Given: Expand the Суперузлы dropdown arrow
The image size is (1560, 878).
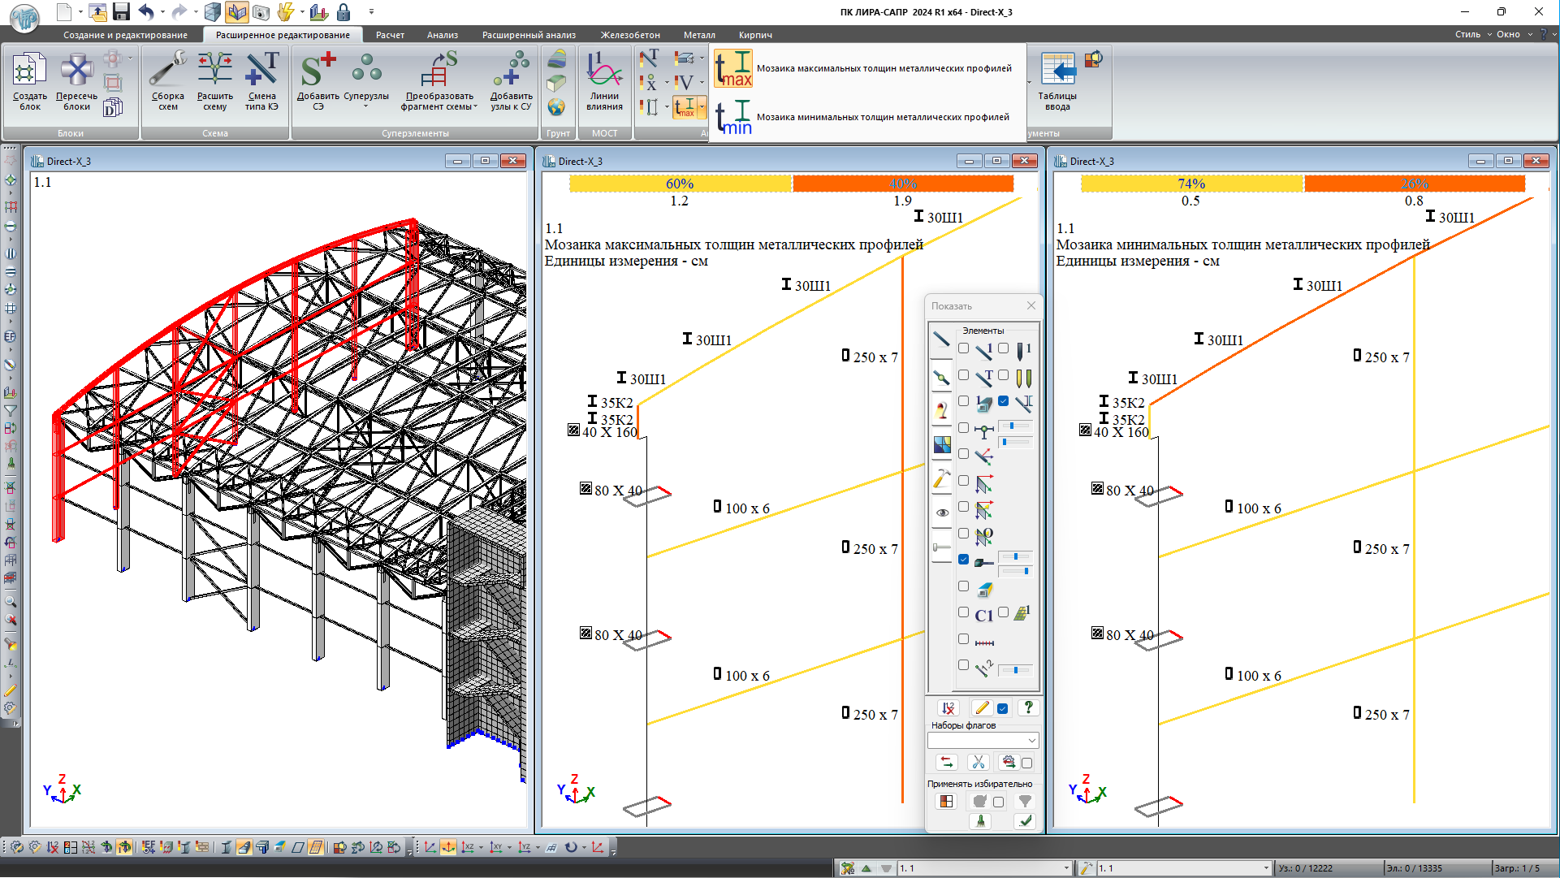Looking at the screenshot, I should tap(365, 106).
